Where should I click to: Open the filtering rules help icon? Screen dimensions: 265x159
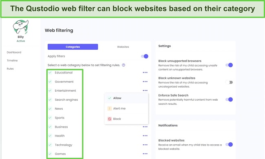pos(124,65)
